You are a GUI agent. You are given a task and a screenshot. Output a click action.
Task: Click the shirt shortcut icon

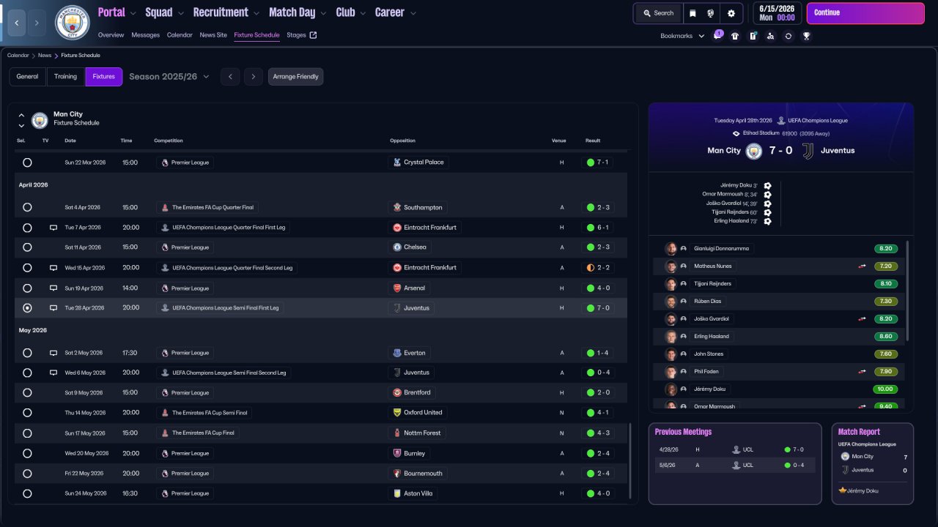(735, 36)
